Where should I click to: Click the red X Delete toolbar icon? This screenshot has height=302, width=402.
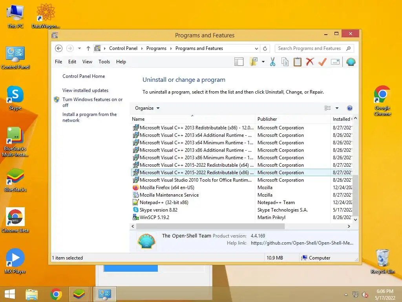click(310, 62)
